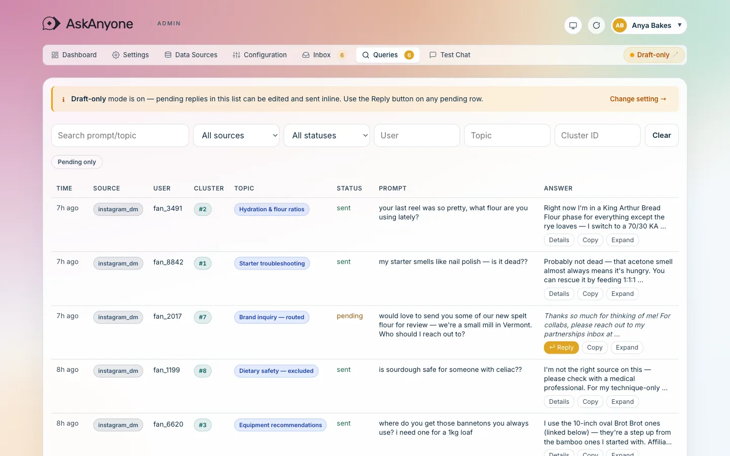Image resolution: width=730 pixels, height=456 pixels.
Task: Expand the All sources dropdown
Action: pos(236,135)
